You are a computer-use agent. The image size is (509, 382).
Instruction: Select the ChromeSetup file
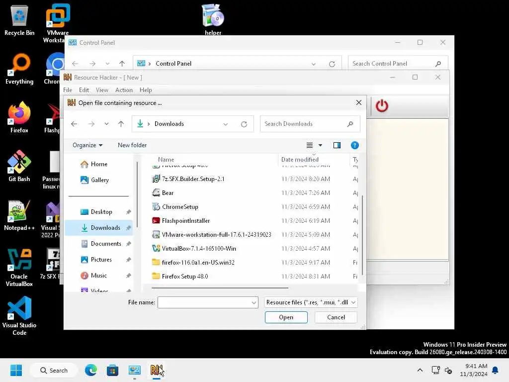(175, 207)
